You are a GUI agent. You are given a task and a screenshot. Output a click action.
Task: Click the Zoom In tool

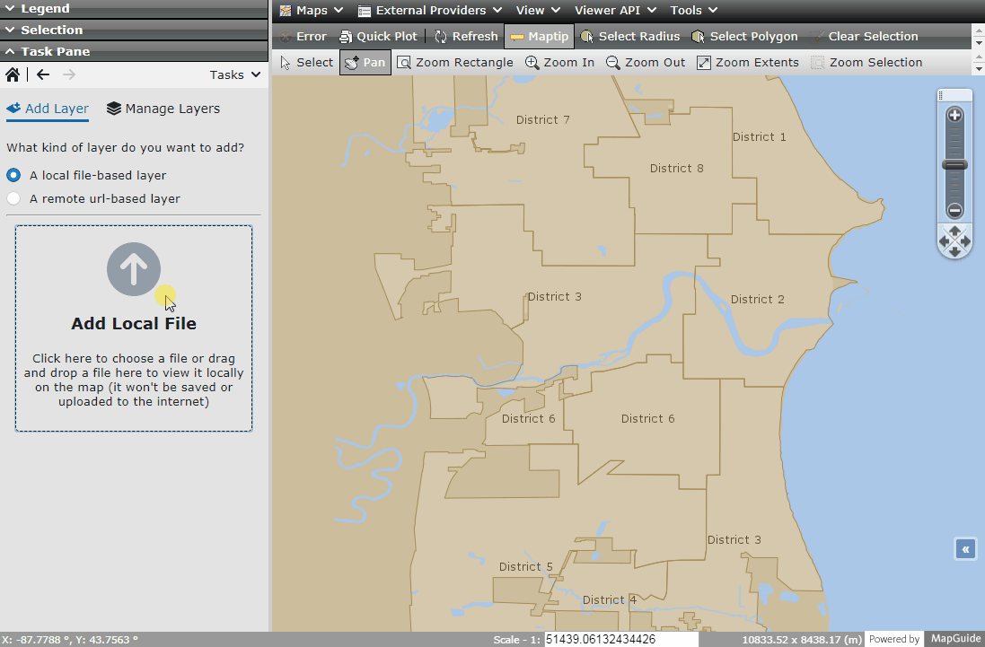pos(559,62)
